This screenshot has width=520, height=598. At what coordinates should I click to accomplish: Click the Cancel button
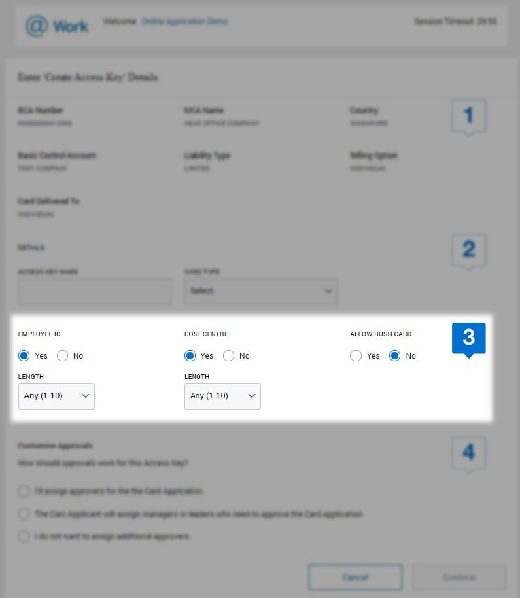tap(355, 577)
